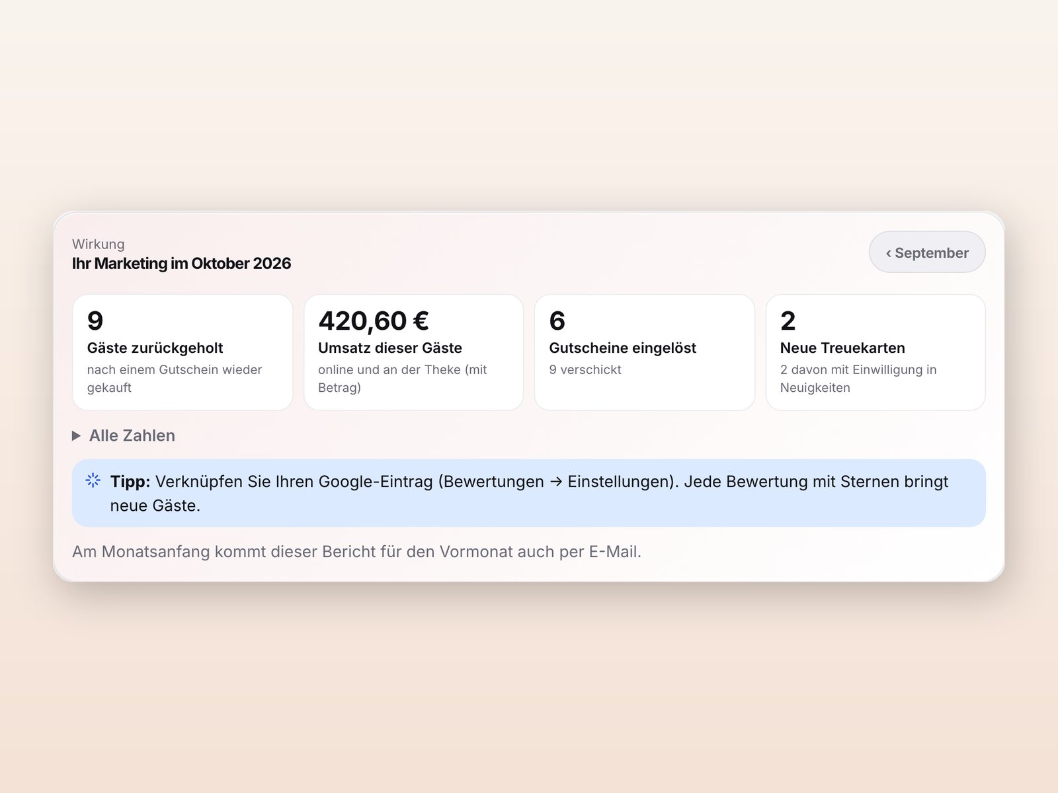Viewport: 1058px width, 793px height.
Task: Click "2 davon mit Einwilligung in Neuigkeiten"
Action: [x=858, y=379]
